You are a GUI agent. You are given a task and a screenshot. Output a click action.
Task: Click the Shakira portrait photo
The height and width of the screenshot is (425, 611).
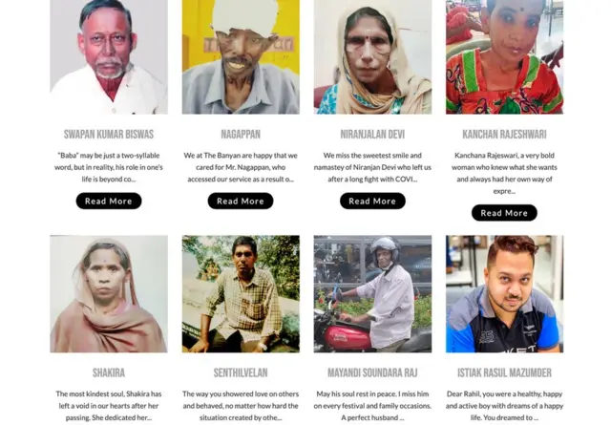109,294
